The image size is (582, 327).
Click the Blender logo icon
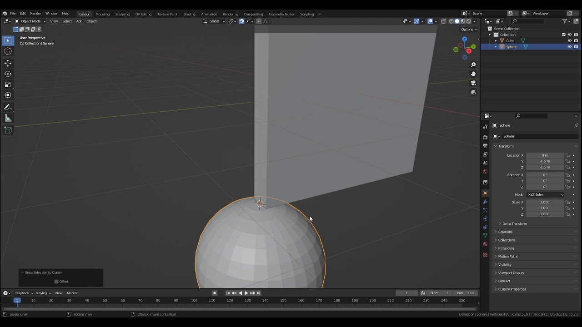point(5,14)
